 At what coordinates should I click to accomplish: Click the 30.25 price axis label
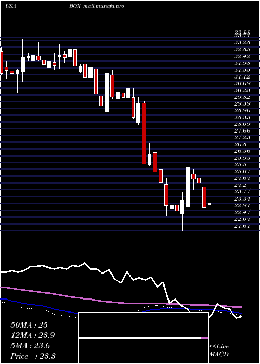242,90
